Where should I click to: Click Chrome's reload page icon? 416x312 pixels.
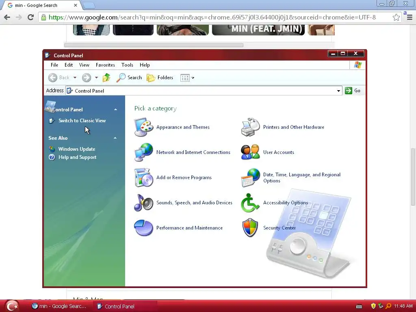coord(31,17)
